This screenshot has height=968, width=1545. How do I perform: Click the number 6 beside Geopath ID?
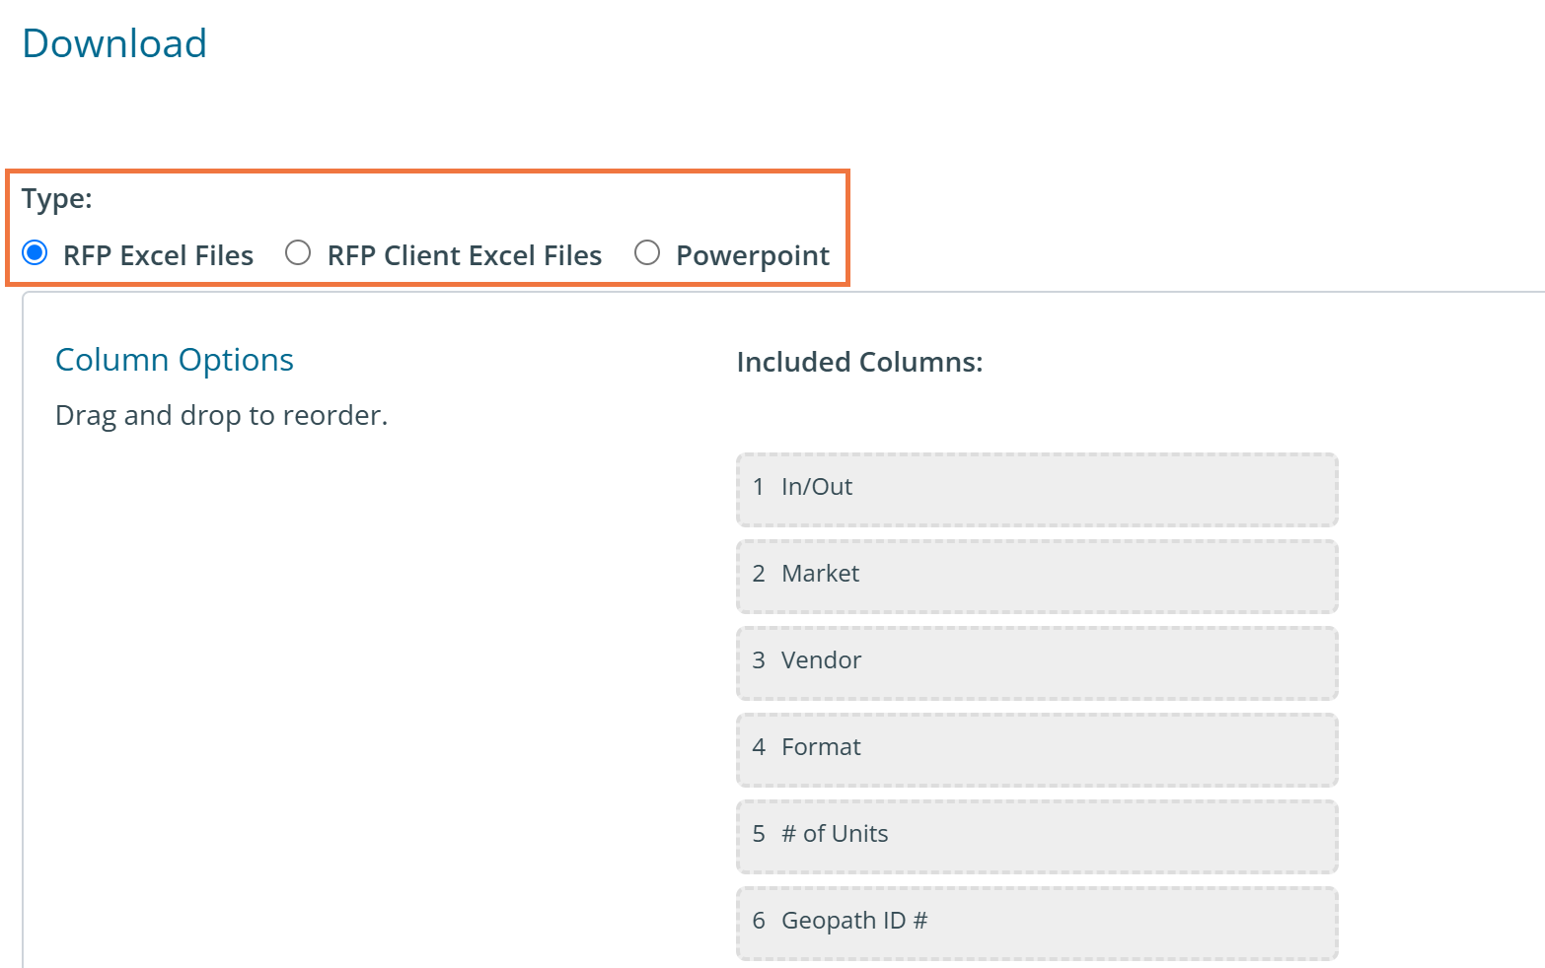[x=759, y=921]
